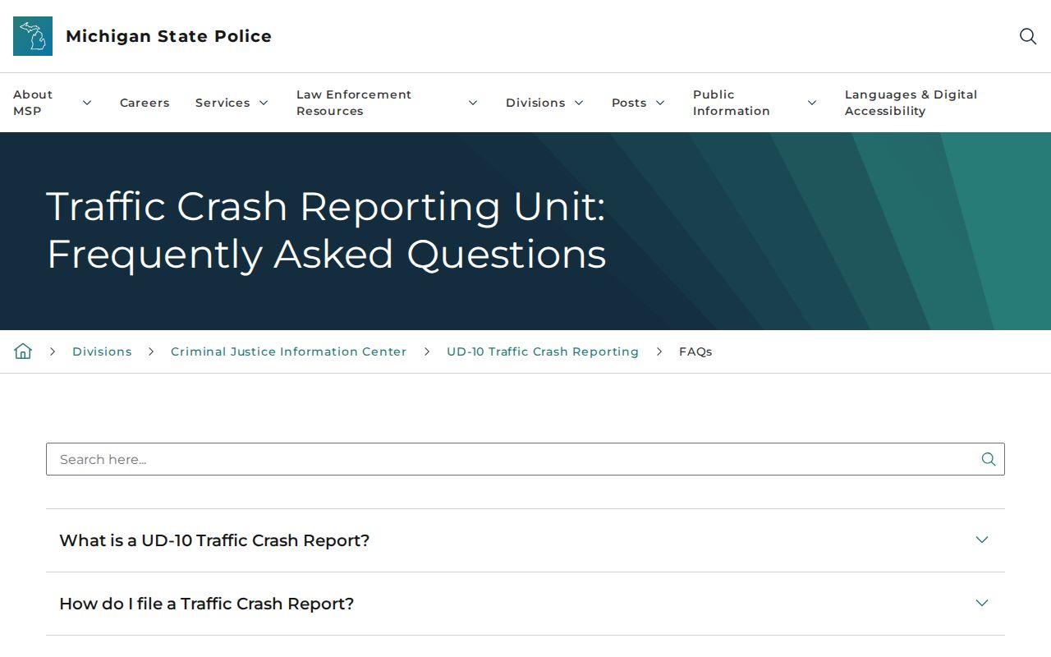Expand the file a Traffic Crash Report chevron
The height and width of the screenshot is (657, 1051).
click(982, 603)
